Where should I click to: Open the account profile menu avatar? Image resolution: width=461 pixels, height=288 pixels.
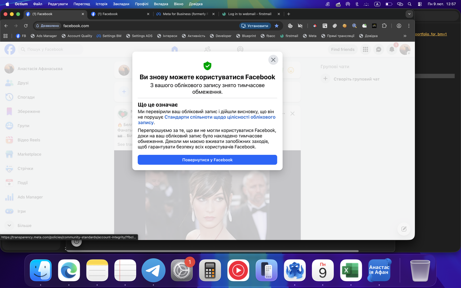(405, 49)
